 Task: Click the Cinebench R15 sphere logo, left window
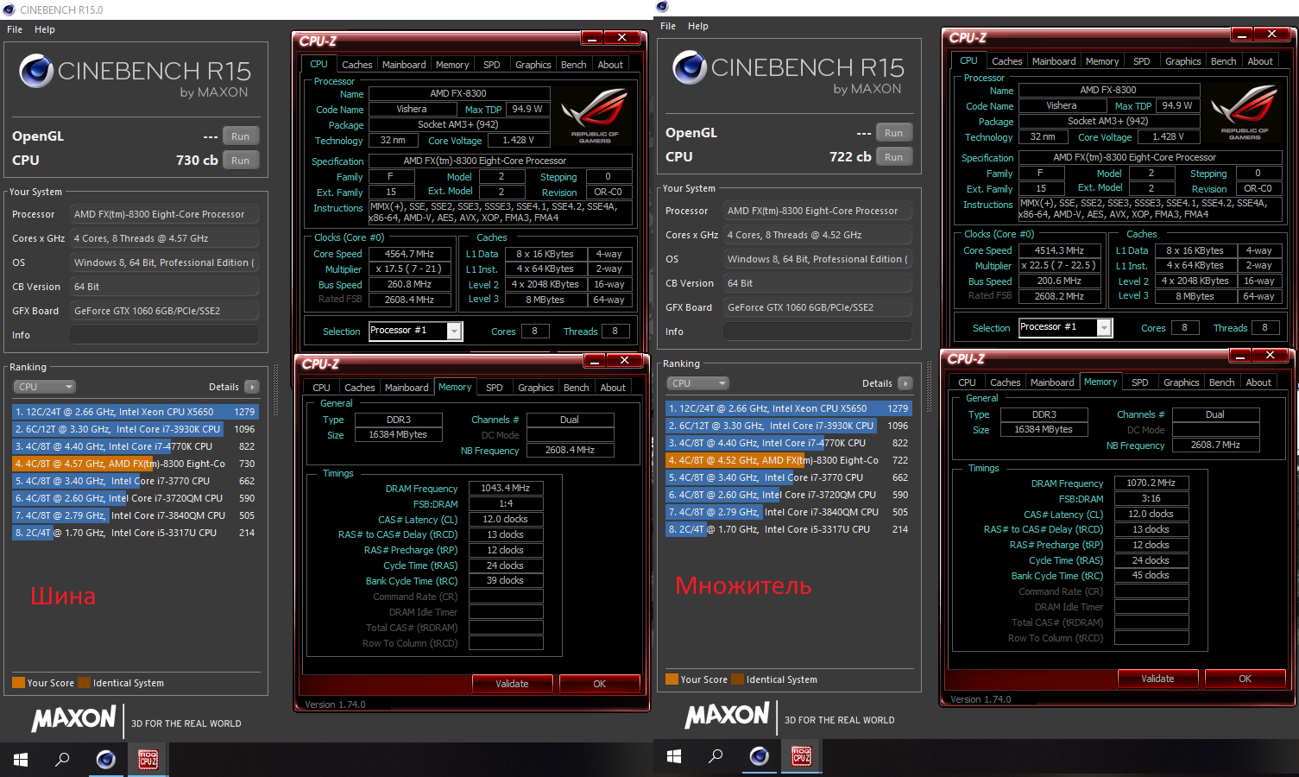tap(36, 72)
